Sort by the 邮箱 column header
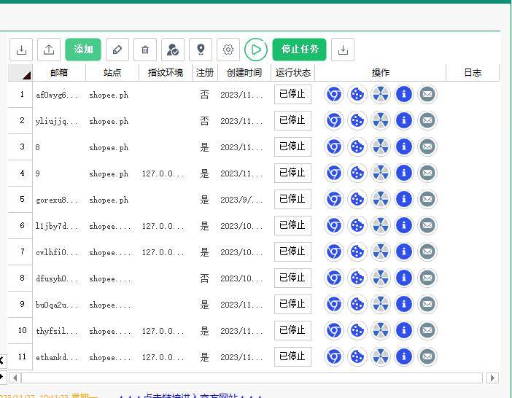The image size is (512, 398). tap(59, 73)
